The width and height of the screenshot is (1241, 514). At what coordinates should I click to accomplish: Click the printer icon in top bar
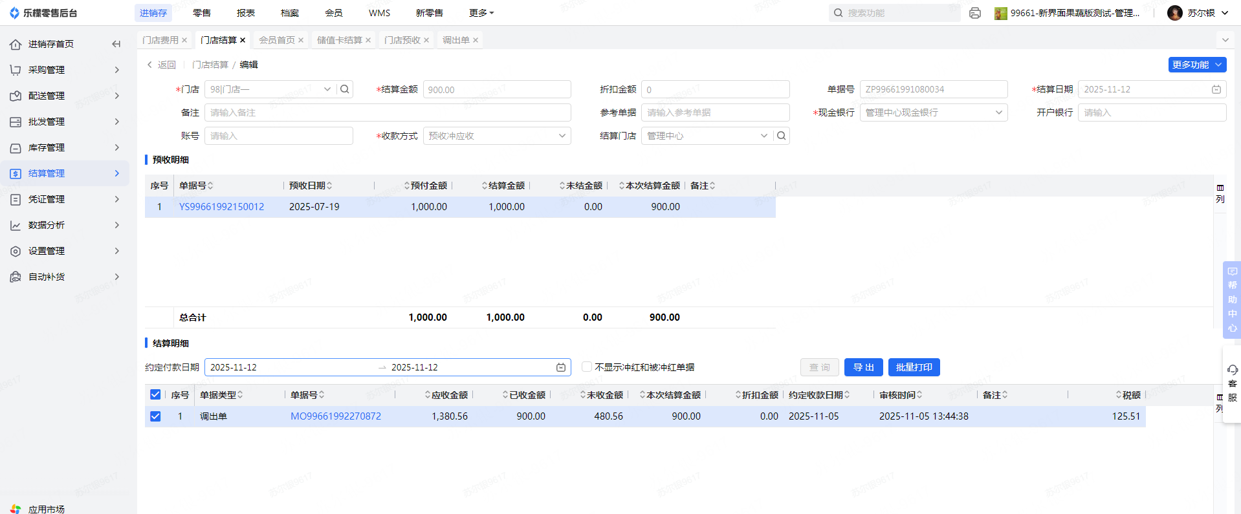click(975, 13)
